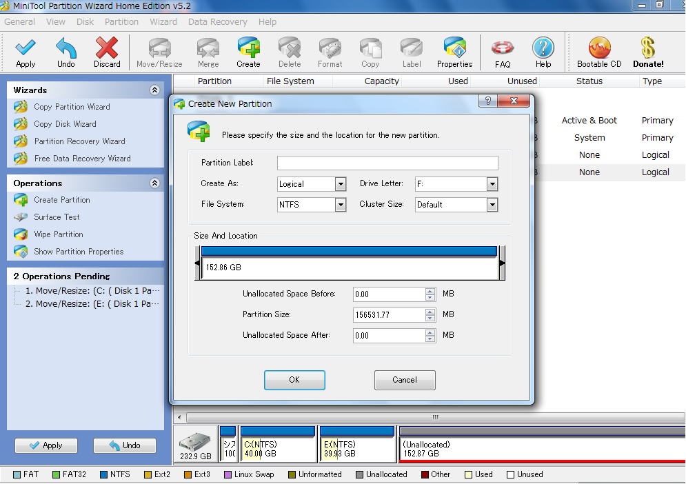Open the File System dropdown
Viewport: 686px width, 484px height.
(341, 205)
